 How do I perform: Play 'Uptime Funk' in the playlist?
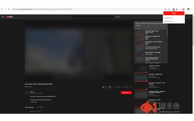151,38
